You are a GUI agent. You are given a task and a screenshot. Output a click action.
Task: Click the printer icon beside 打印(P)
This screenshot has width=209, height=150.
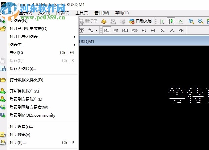click(3, 143)
